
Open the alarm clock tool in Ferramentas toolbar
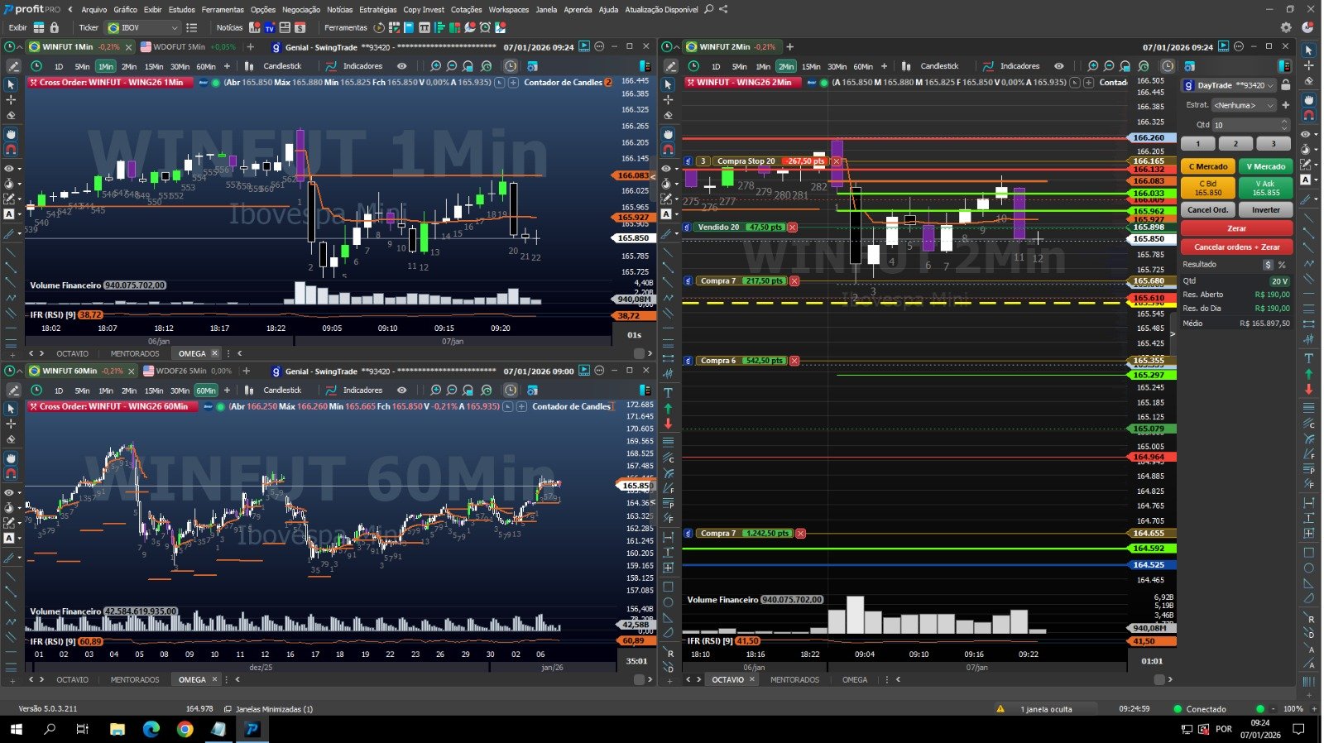click(485, 27)
